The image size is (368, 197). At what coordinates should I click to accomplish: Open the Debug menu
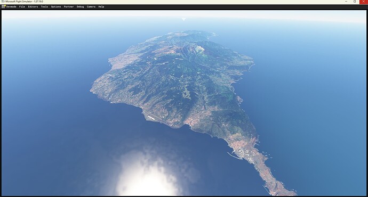(80, 7)
